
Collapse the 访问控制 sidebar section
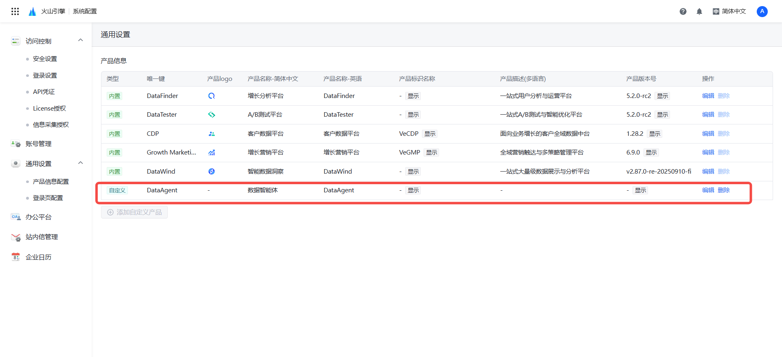[81, 40]
